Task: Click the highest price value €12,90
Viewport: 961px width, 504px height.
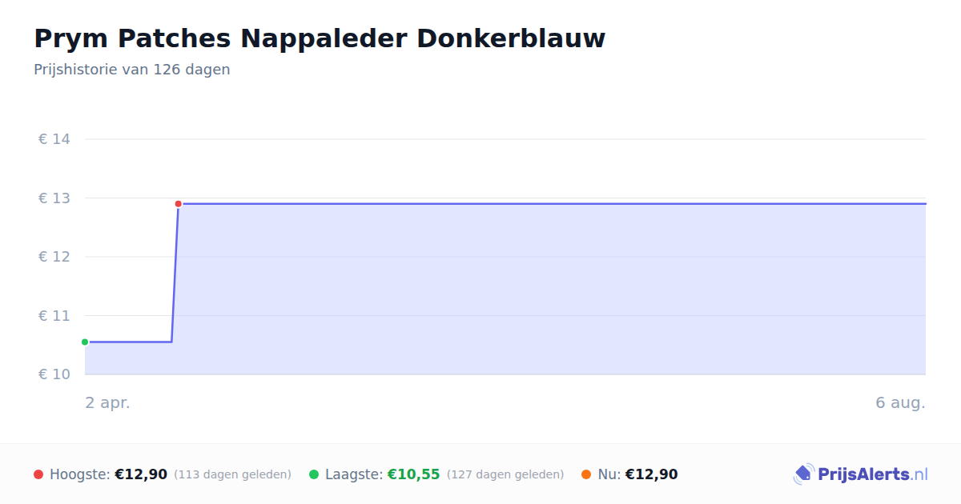Action: point(141,474)
